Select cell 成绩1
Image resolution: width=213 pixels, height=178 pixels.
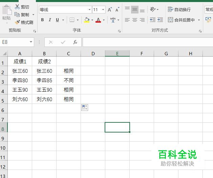[20, 61]
